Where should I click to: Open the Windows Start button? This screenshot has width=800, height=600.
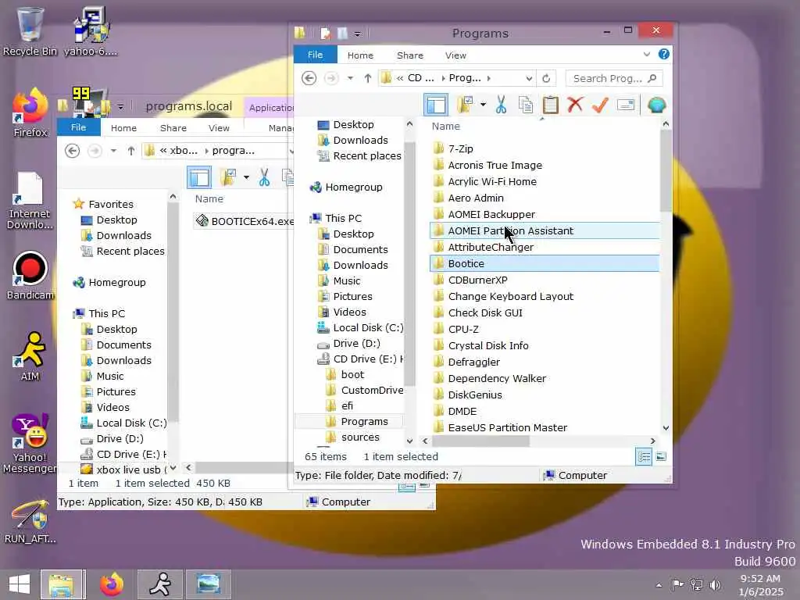pyautogui.click(x=20, y=584)
